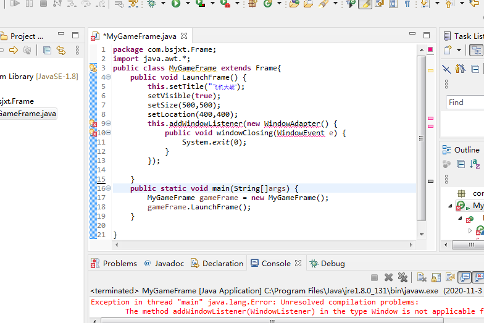Toggle Show Whitespace Characters
Viewport: 484px width, 323px height.
coord(407,4)
